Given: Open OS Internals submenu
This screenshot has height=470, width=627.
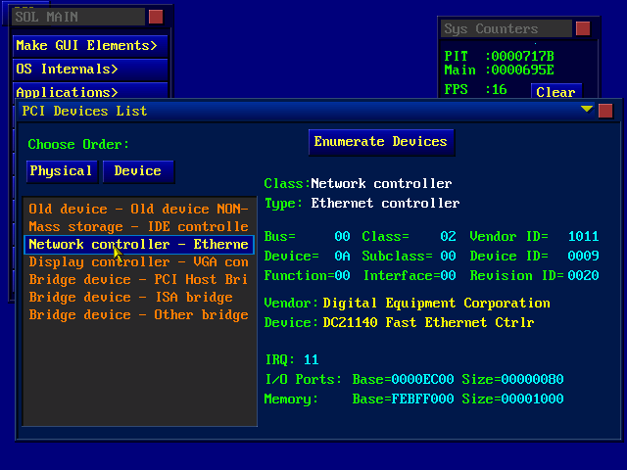Looking at the screenshot, I should [90, 70].
